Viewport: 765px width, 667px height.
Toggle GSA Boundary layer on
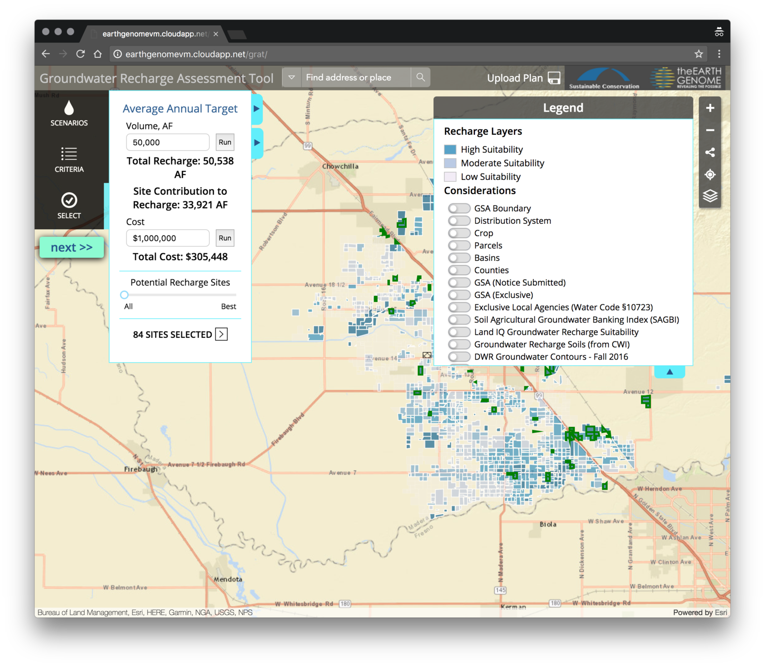[x=459, y=208]
